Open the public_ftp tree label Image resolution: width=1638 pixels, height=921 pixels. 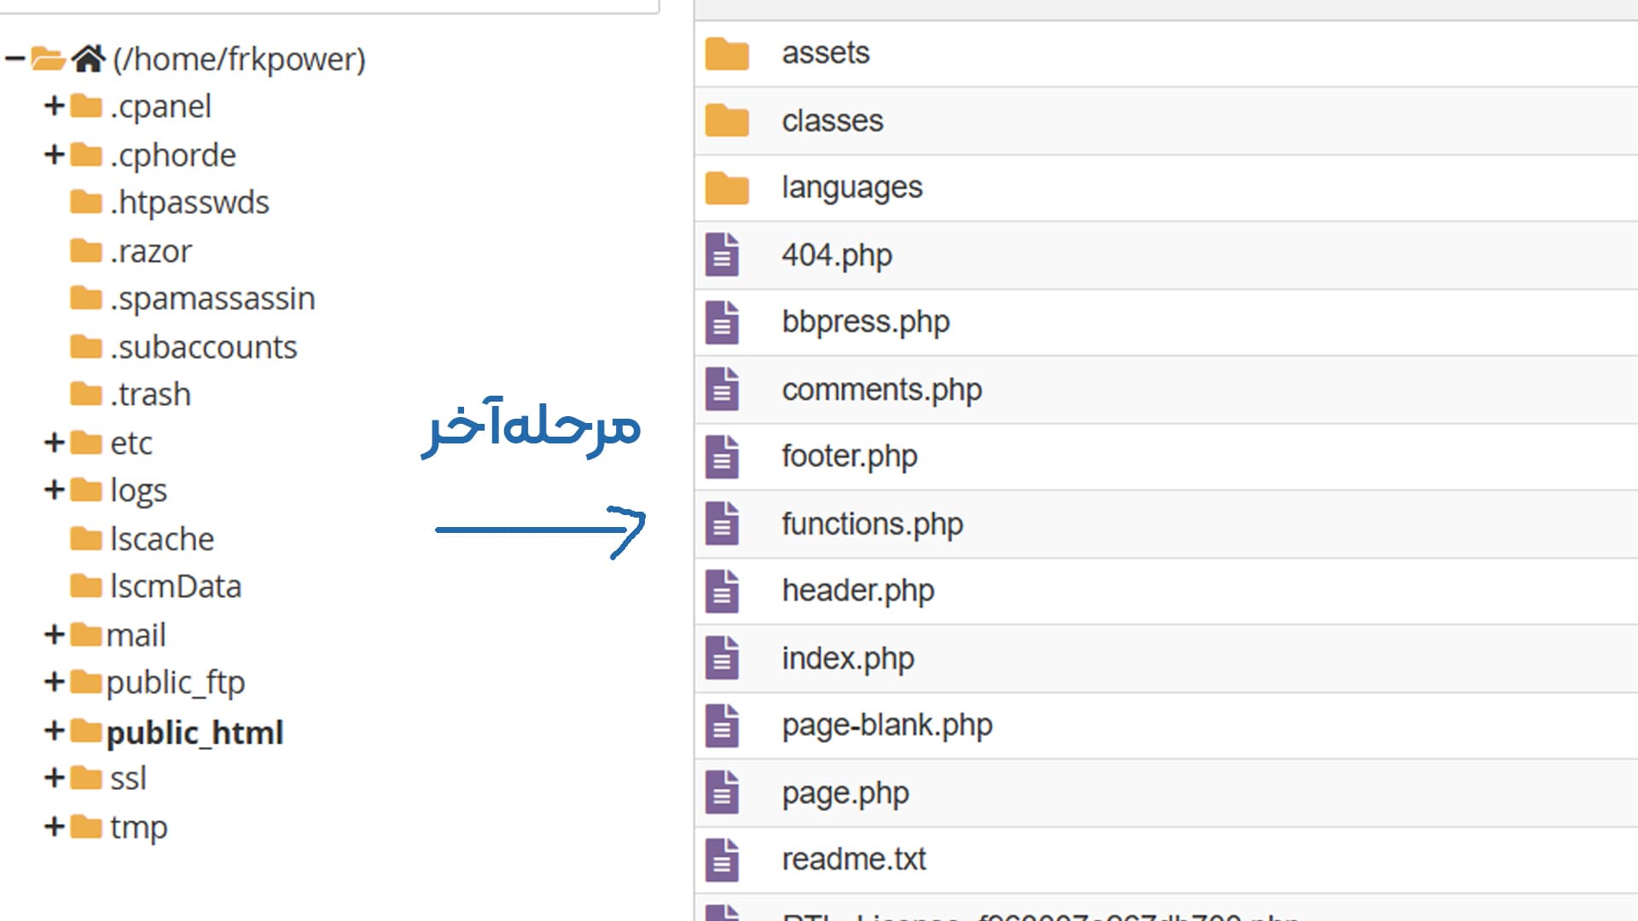point(176,683)
